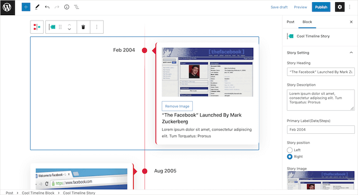This screenshot has width=358, height=195.
Task: Switch to the Block tab
Action: coord(307,22)
